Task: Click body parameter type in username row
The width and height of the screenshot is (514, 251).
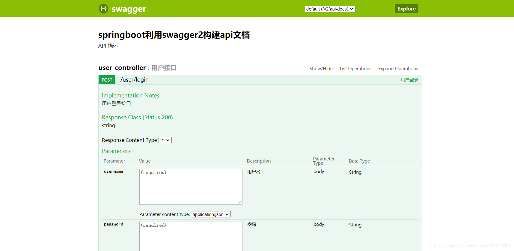Action: [319, 172]
